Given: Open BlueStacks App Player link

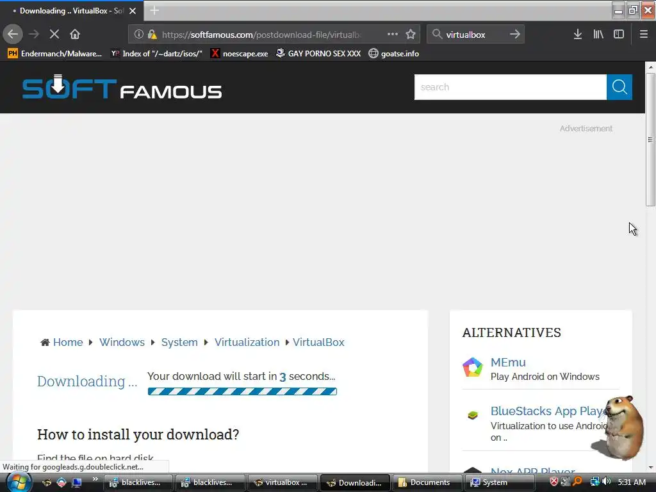Looking at the screenshot, I should click(x=549, y=411).
